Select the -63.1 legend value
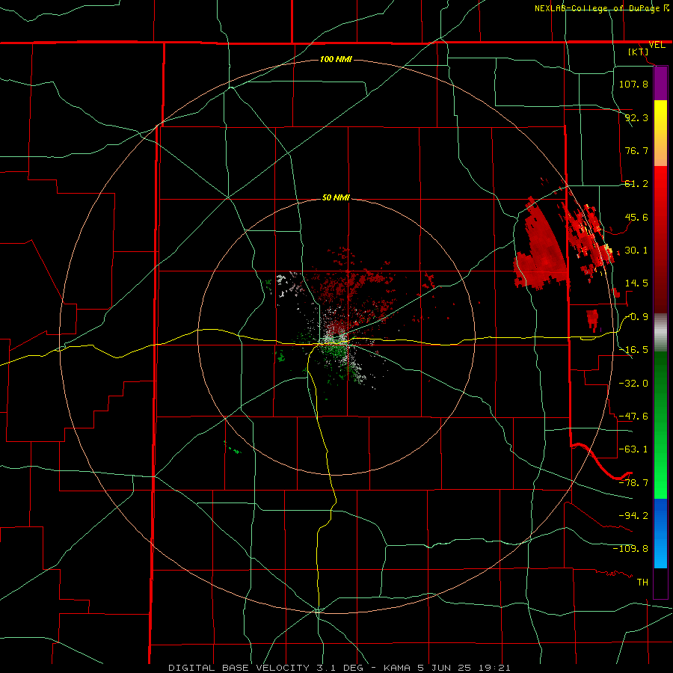Screen dimensions: 673x673 (x=633, y=449)
